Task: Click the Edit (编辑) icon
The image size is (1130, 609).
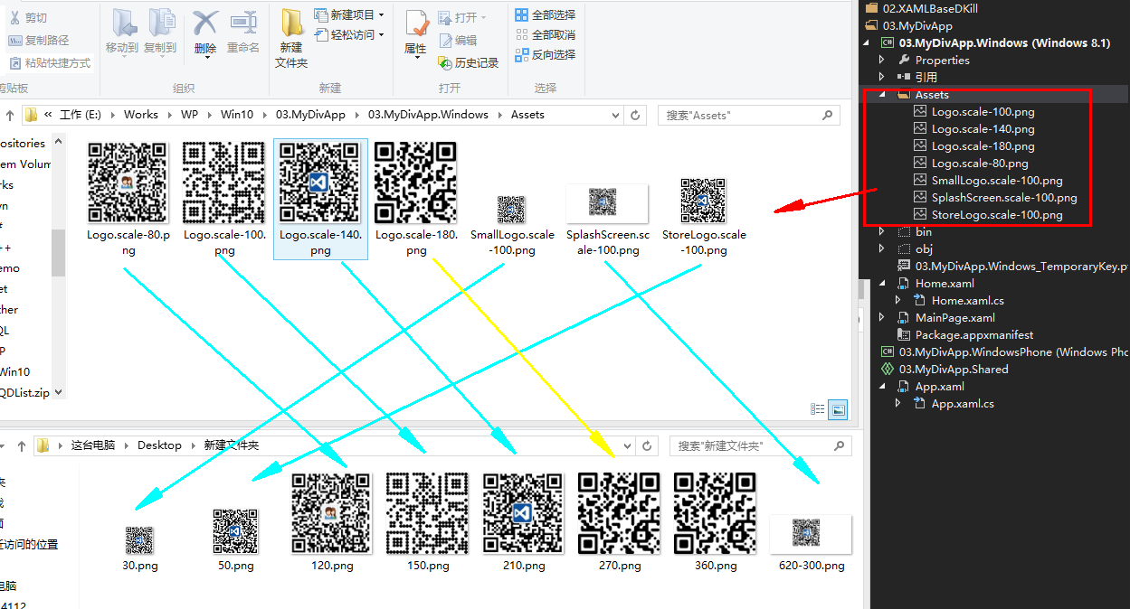Action: pos(445,41)
